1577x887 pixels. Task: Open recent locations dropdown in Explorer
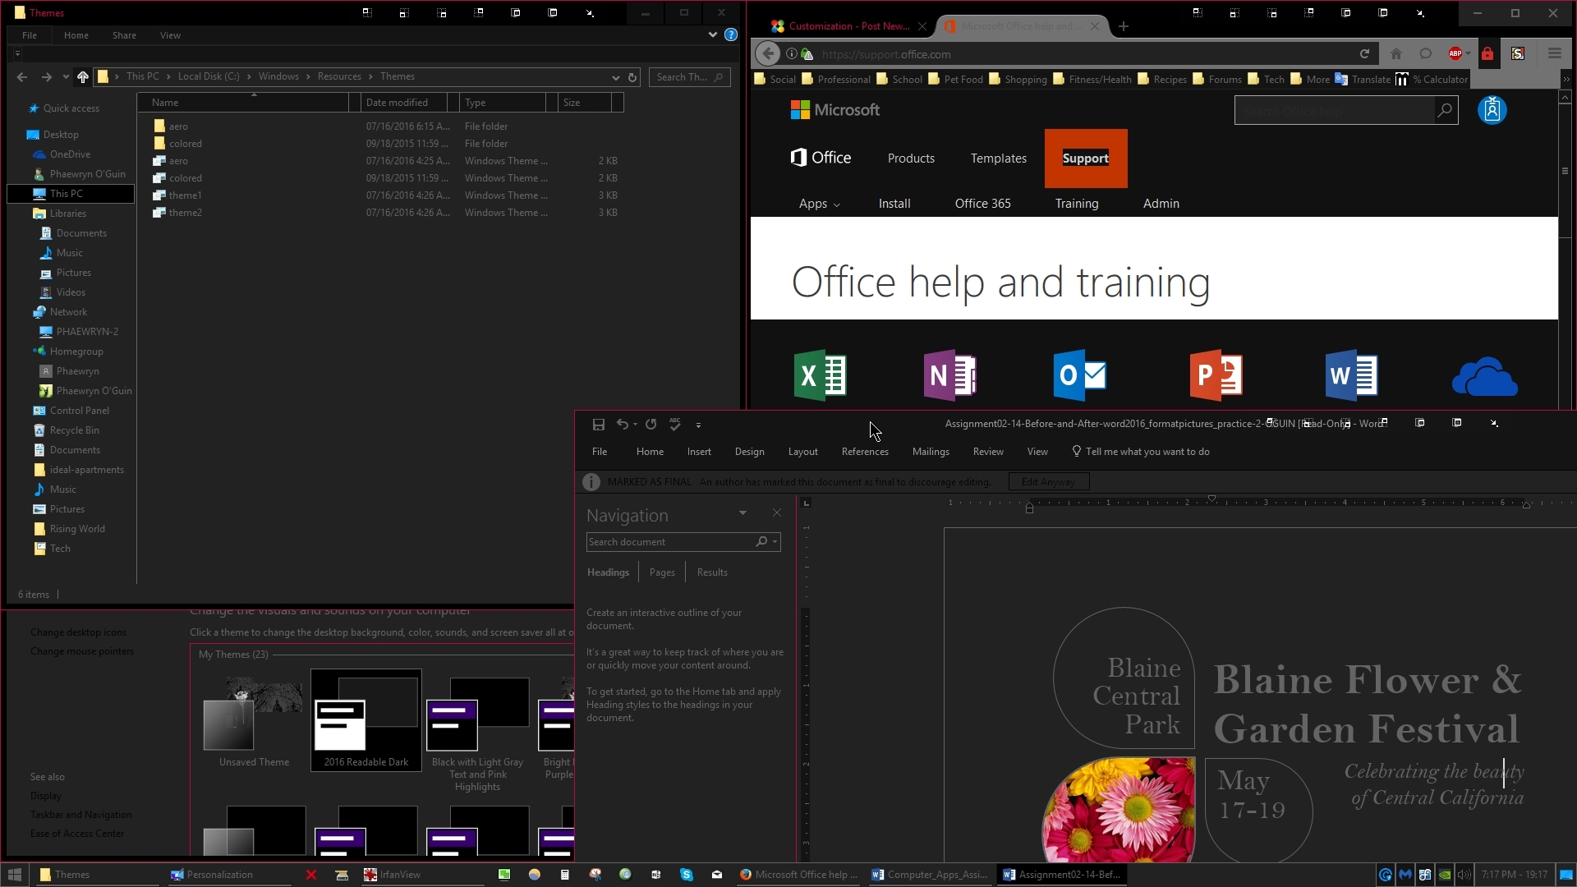tap(65, 77)
